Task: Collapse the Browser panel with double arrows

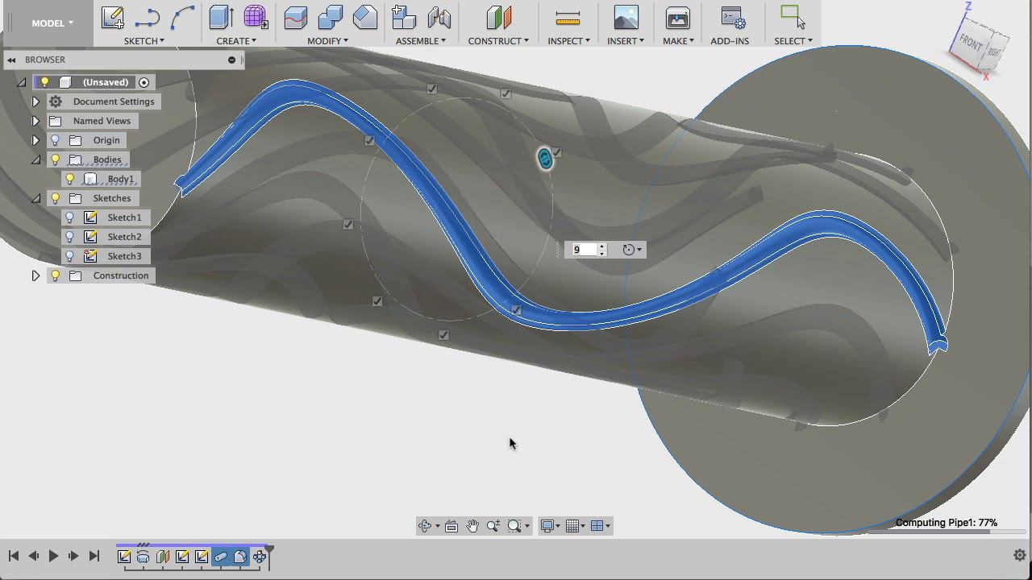Action: [x=11, y=60]
